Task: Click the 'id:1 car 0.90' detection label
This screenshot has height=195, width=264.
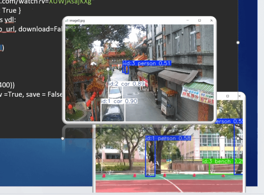Action: click(119, 101)
